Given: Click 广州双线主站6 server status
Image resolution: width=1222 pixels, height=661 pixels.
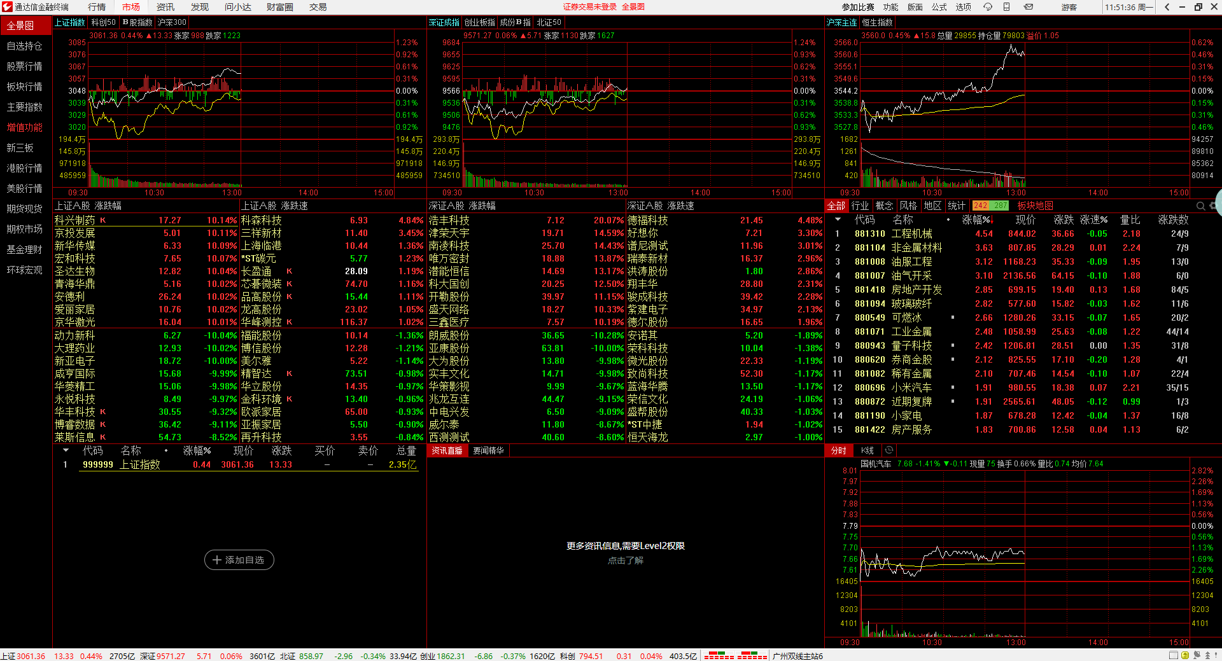Looking at the screenshot, I should click(x=797, y=656).
